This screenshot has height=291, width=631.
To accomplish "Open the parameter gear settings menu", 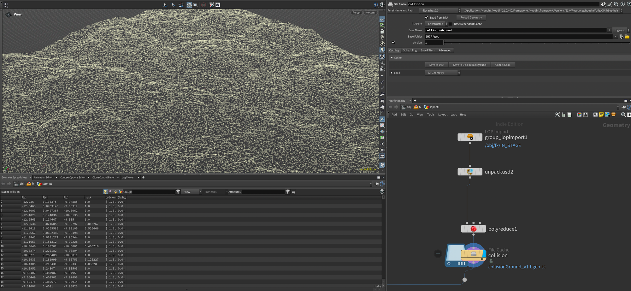I will (x=603, y=4).
